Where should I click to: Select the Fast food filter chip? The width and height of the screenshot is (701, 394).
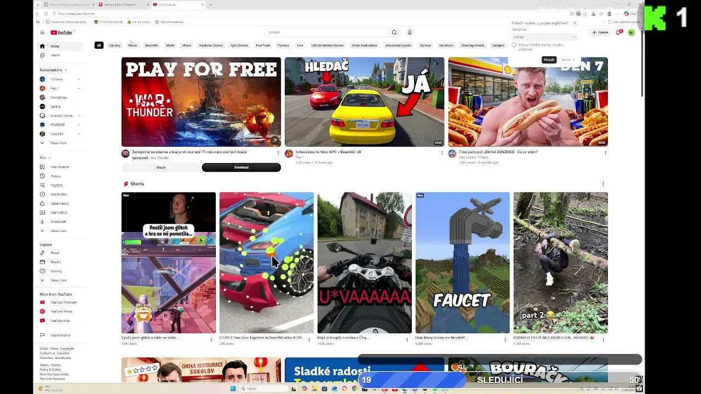263,45
